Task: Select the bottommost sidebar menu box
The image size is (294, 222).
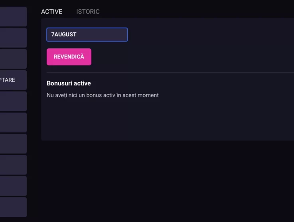Action: point(13,207)
